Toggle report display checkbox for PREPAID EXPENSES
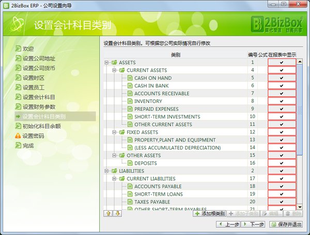 [282, 109]
